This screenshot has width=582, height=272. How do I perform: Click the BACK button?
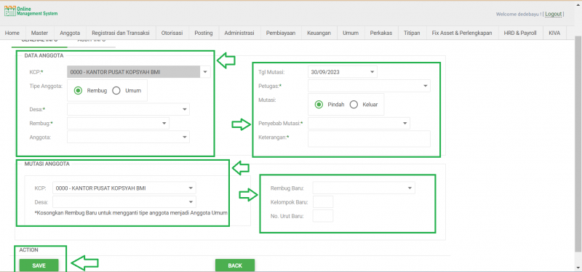tap(235, 265)
